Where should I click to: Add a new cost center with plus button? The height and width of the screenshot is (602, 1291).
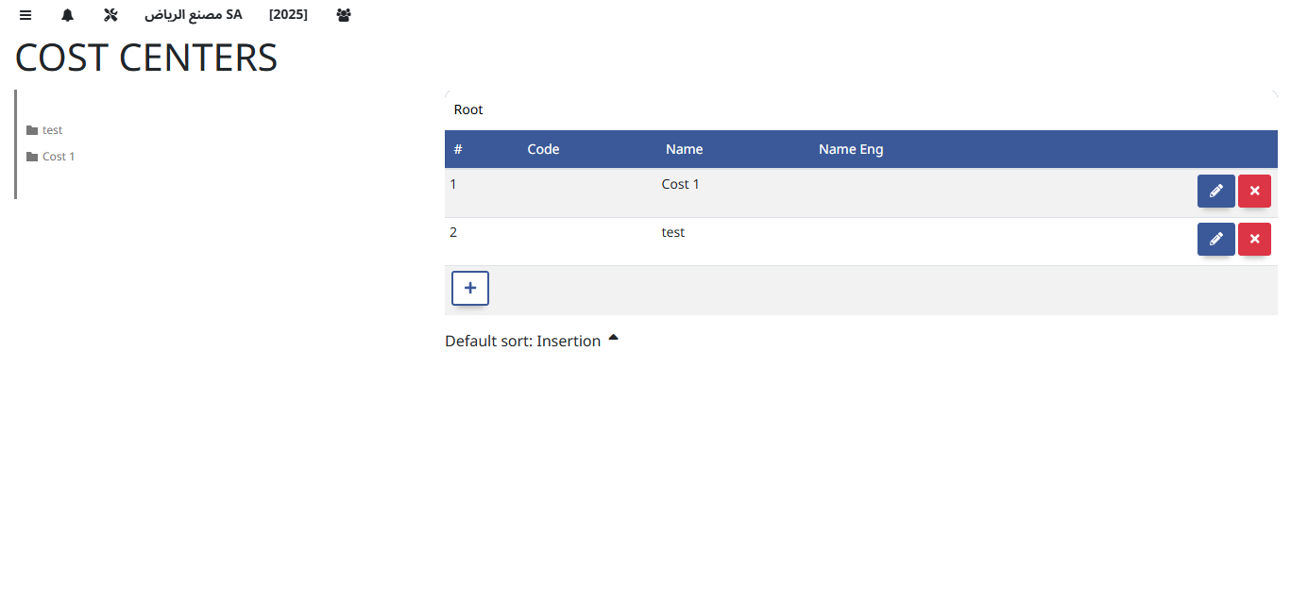point(470,288)
